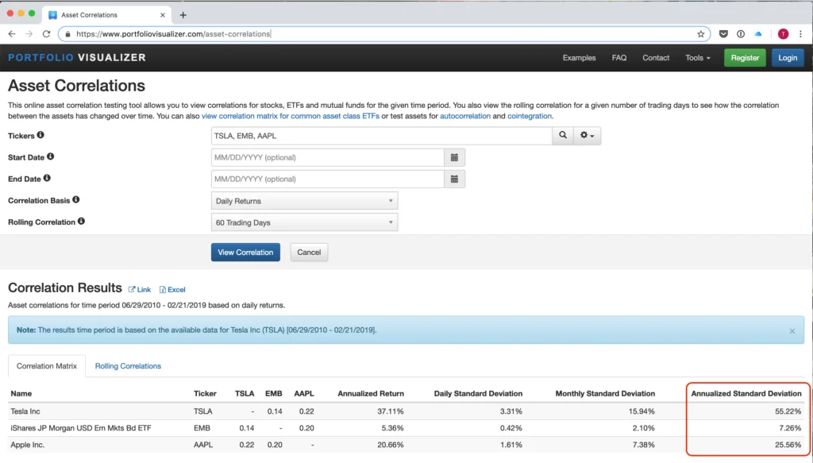Click the info icon next to End Date
813x463 pixels.
[x=47, y=179]
